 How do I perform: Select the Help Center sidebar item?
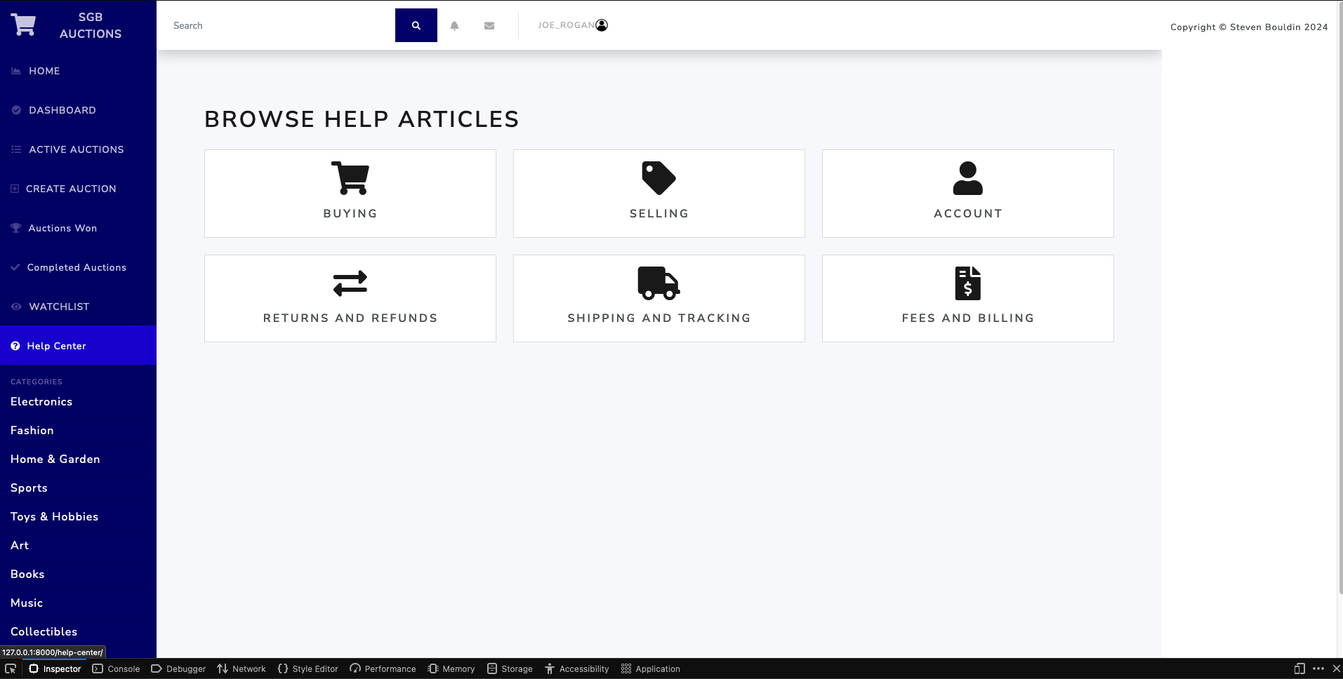[x=78, y=345]
